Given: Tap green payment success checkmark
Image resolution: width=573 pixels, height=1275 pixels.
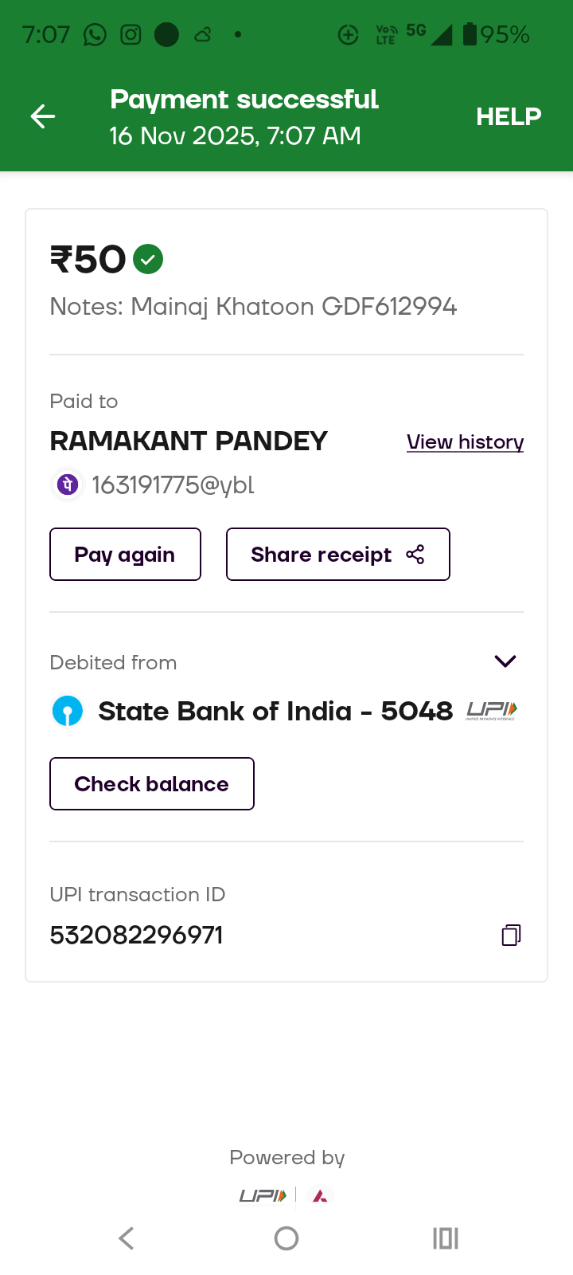Looking at the screenshot, I should point(148,259).
